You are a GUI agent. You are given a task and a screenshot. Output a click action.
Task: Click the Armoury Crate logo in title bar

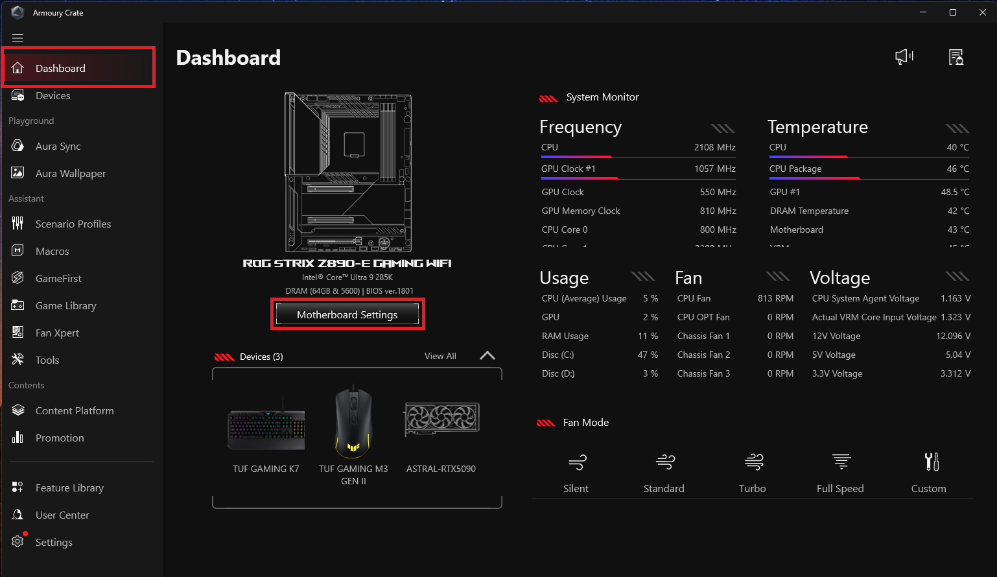point(18,12)
